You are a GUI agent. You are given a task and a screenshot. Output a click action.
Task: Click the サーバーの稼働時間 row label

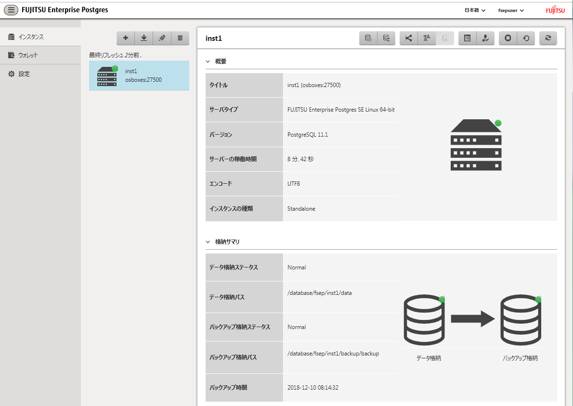click(x=233, y=159)
